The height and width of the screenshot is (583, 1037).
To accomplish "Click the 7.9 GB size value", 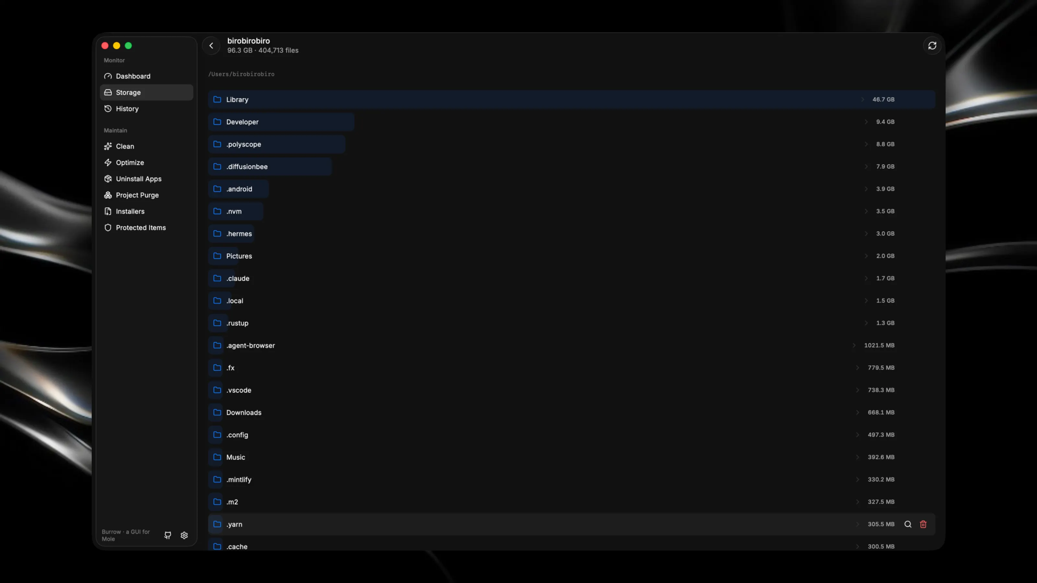I will tap(885, 166).
